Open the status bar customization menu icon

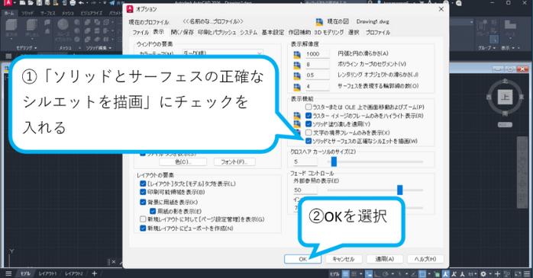(x=527, y=273)
